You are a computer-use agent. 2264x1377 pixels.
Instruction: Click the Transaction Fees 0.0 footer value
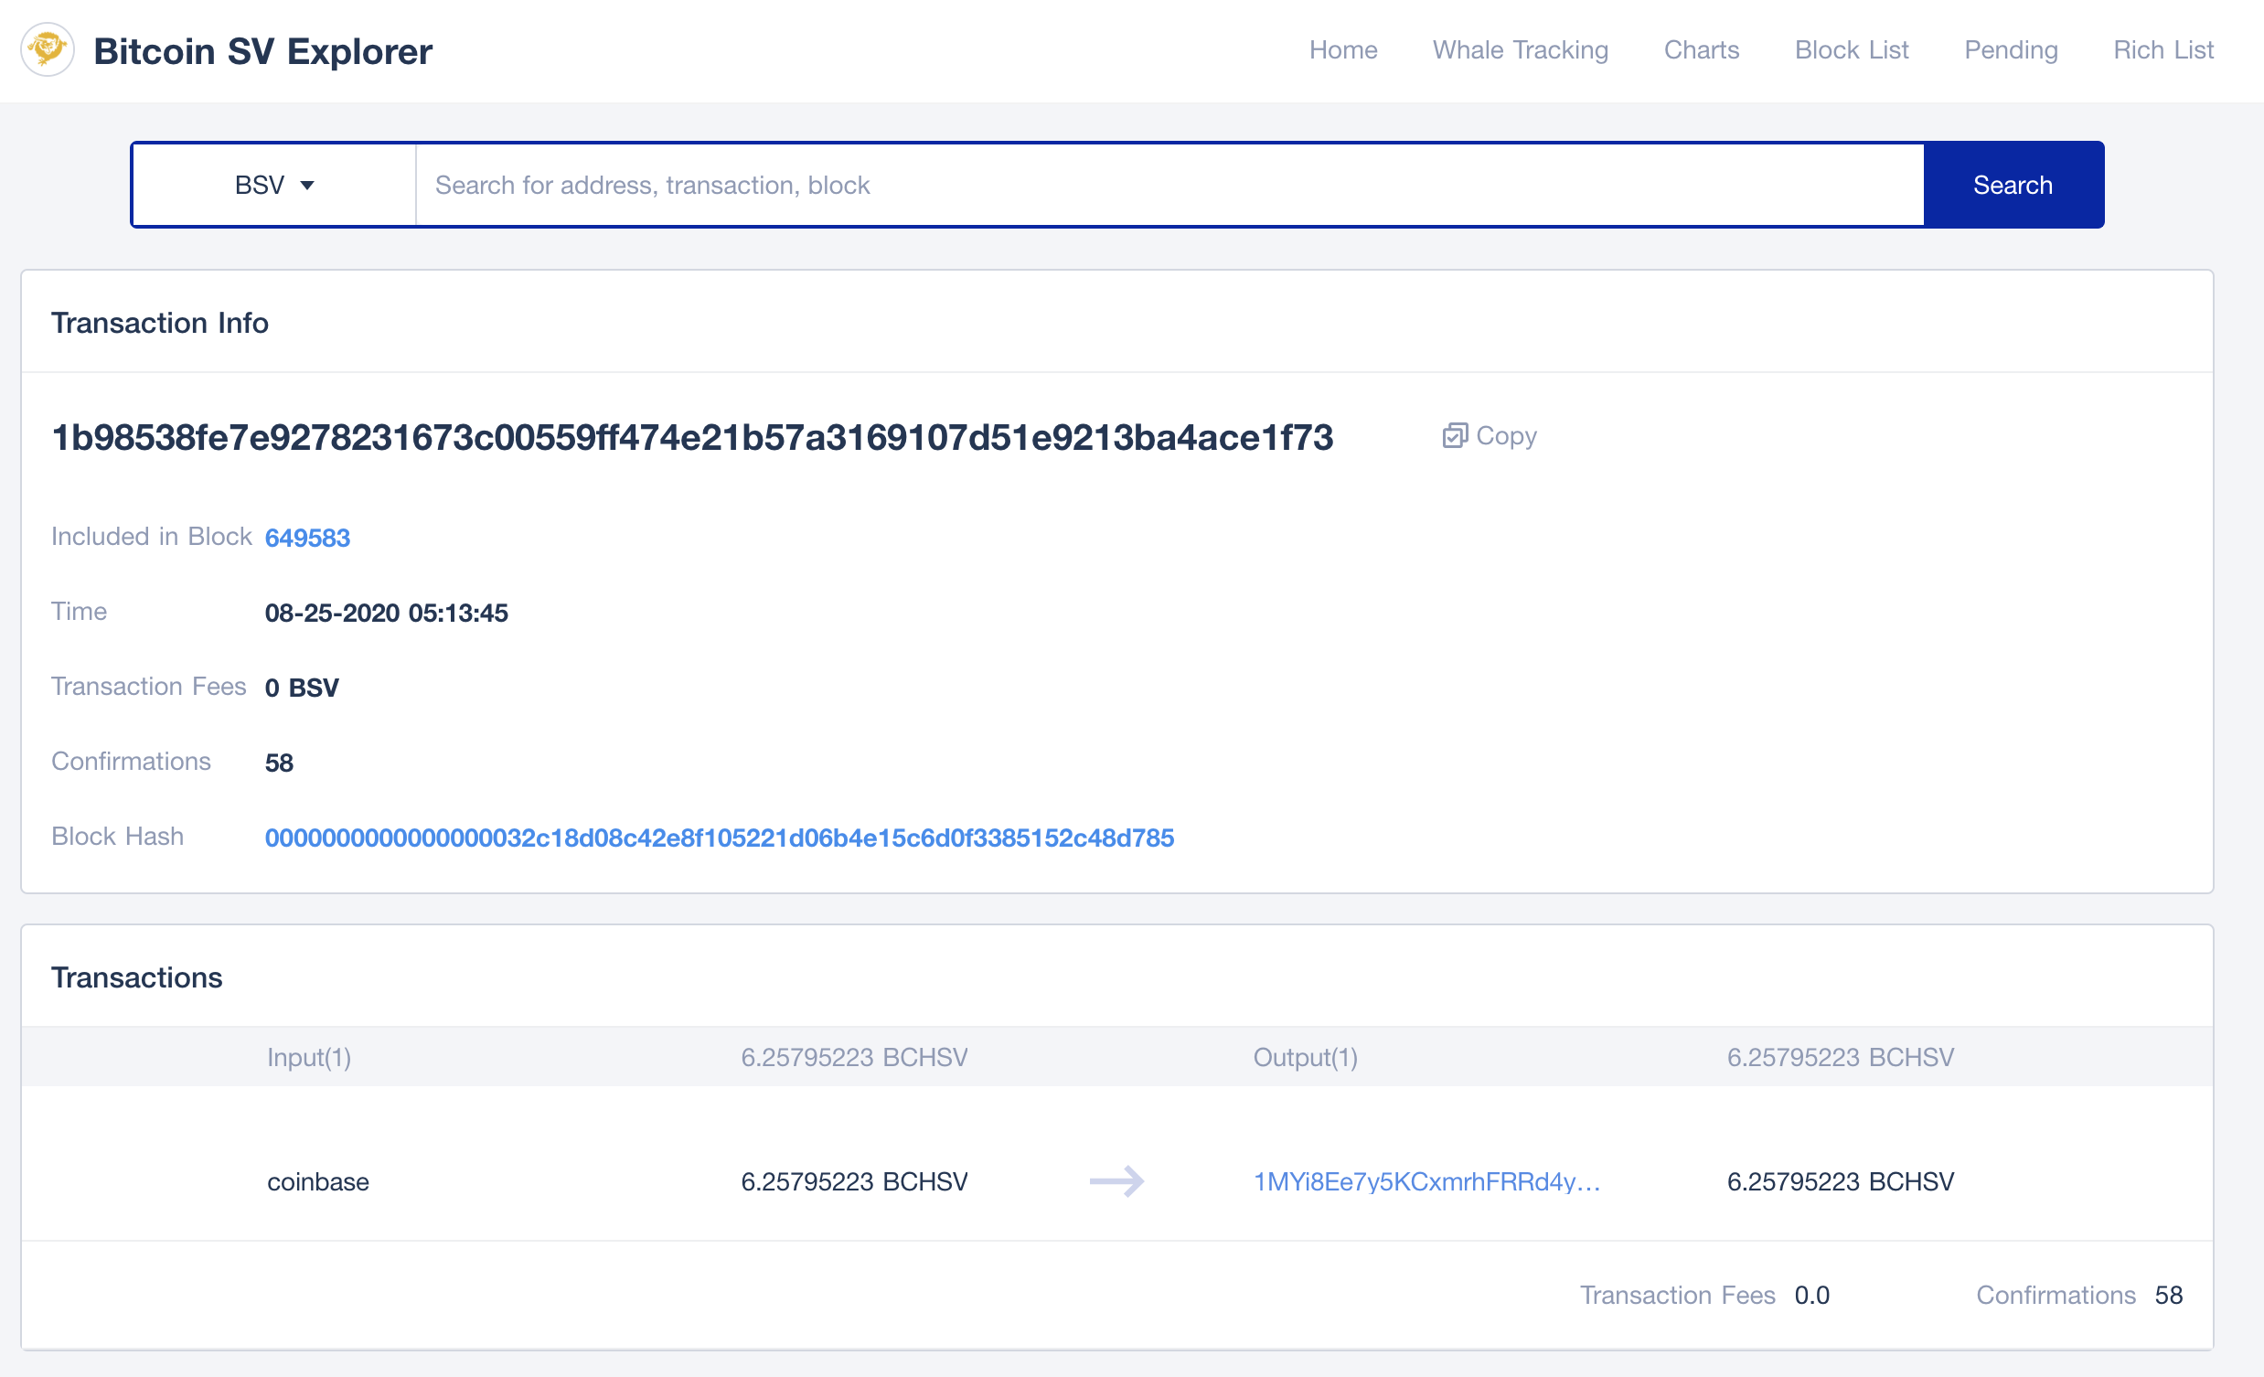(1811, 1296)
